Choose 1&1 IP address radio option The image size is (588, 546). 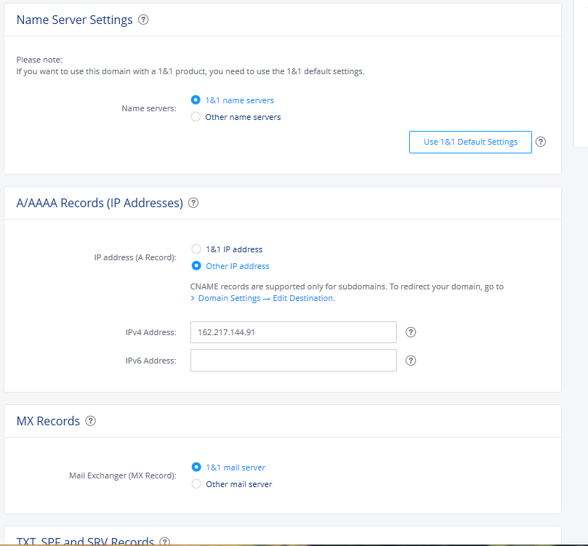pyautogui.click(x=196, y=249)
